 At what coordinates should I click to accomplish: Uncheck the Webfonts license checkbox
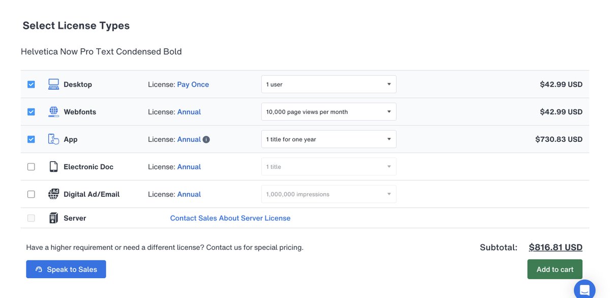coord(31,112)
